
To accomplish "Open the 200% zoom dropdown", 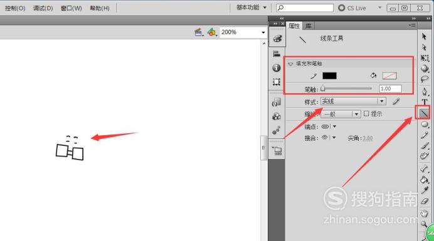I will tap(243, 33).
